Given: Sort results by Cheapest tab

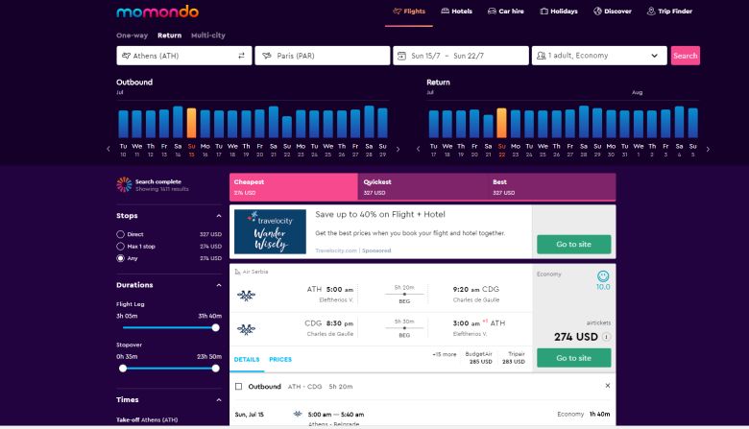Looking at the screenshot, I should point(293,186).
